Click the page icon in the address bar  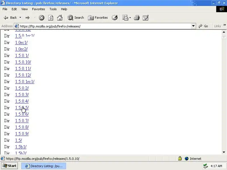pos(17,26)
